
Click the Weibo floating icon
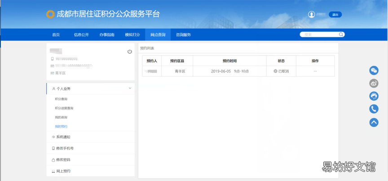tap(374, 83)
